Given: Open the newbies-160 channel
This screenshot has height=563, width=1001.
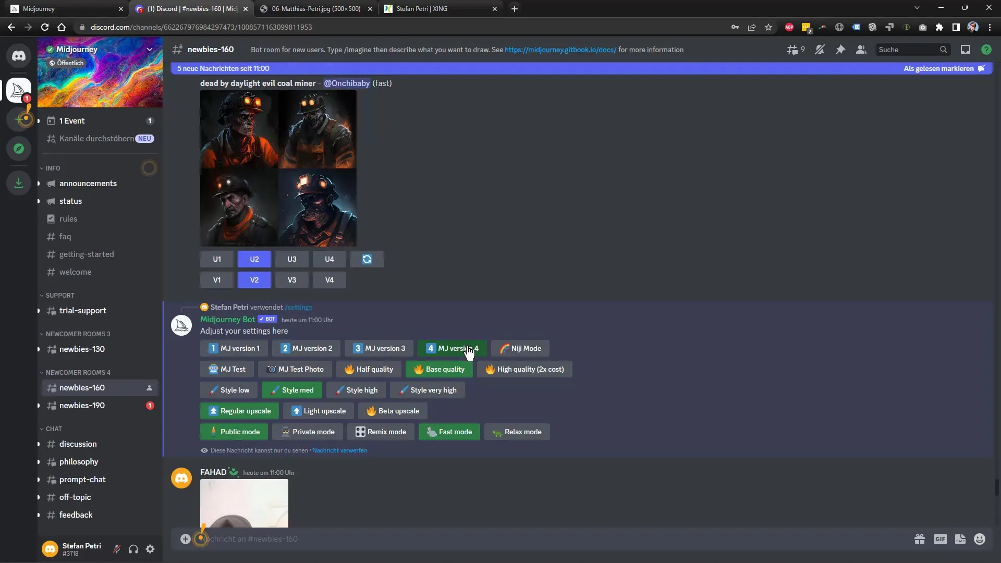Looking at the screenshot, I should point(82,387).
